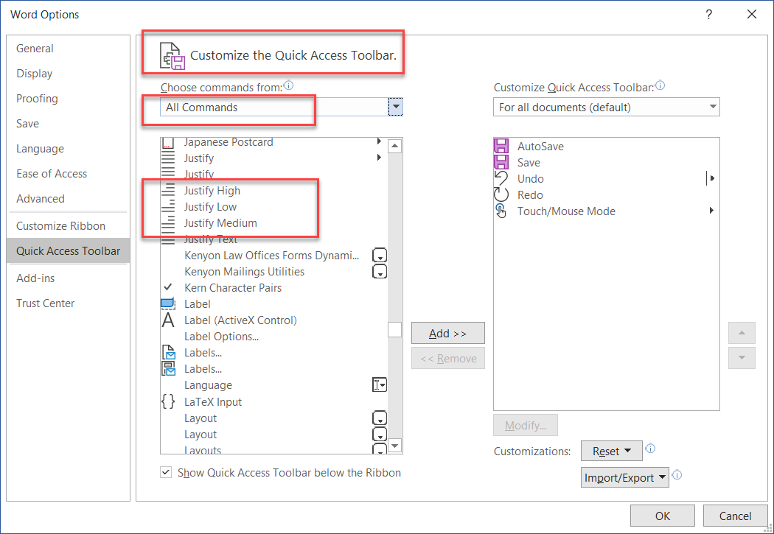Toggle Show Quick Access Toolbar below the Ribbon

[x=166, y=472]
